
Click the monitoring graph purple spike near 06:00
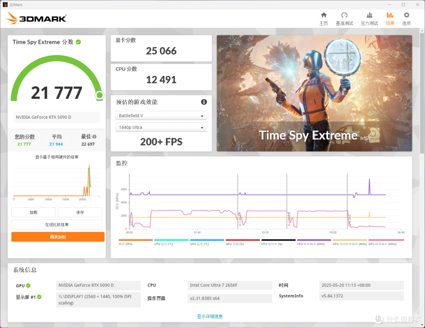click(369, 186)
